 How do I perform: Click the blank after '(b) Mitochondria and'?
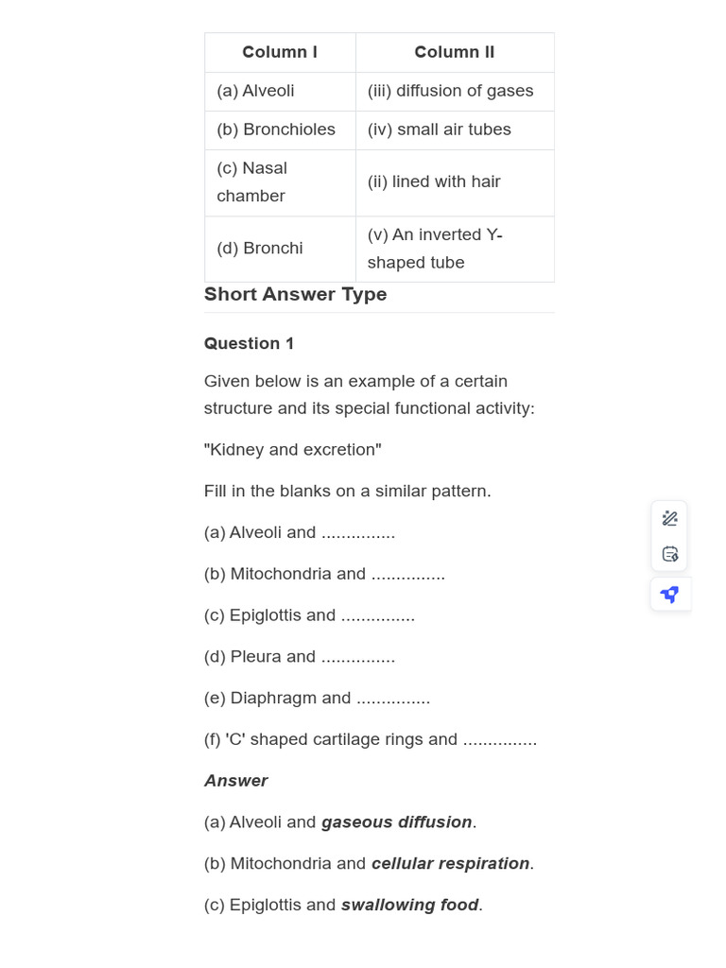pyautogui.click(x=407, y=574)
